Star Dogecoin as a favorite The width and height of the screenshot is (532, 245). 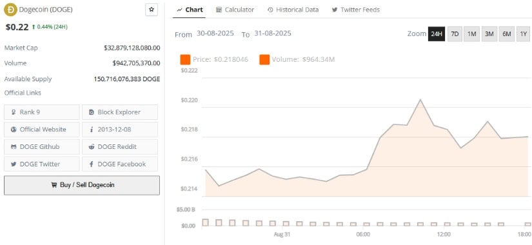(152, 10)
